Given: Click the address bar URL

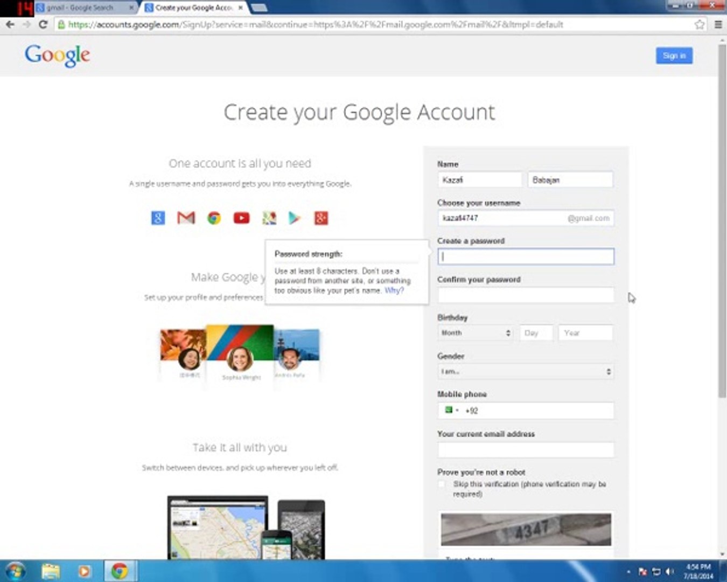Looking at the screenshot, I should coord(316,24).
